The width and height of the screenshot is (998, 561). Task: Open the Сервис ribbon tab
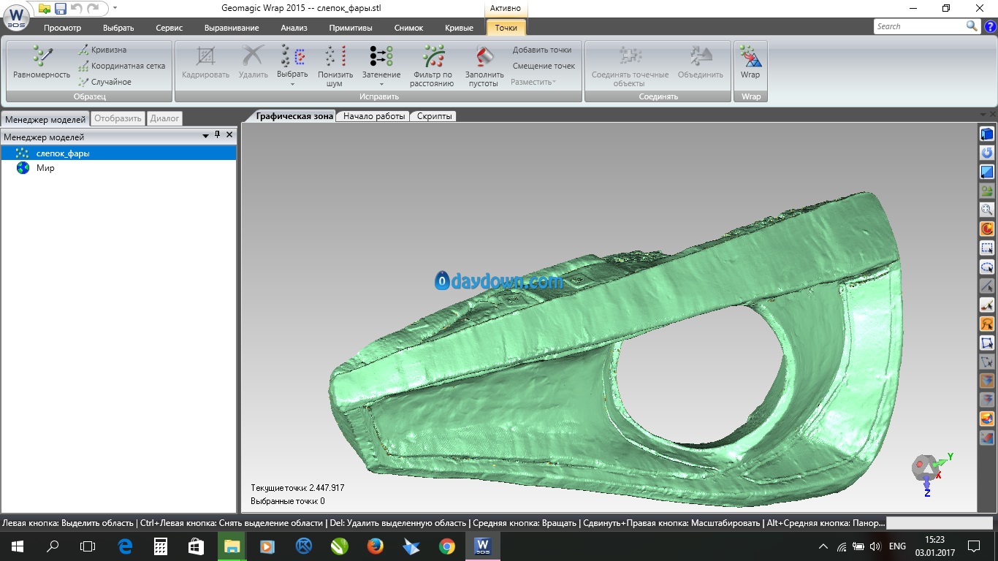click(x=169, y=28)
